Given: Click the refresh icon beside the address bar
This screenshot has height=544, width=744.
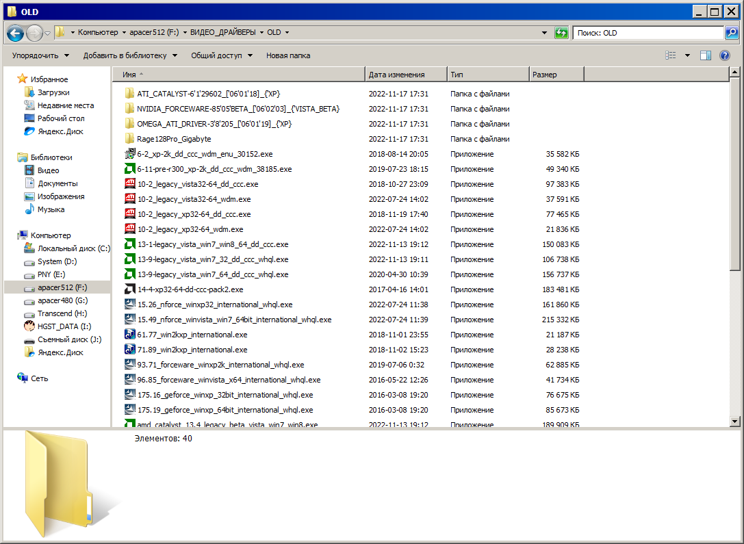Looking at the screenshot, I should (561, 33).
